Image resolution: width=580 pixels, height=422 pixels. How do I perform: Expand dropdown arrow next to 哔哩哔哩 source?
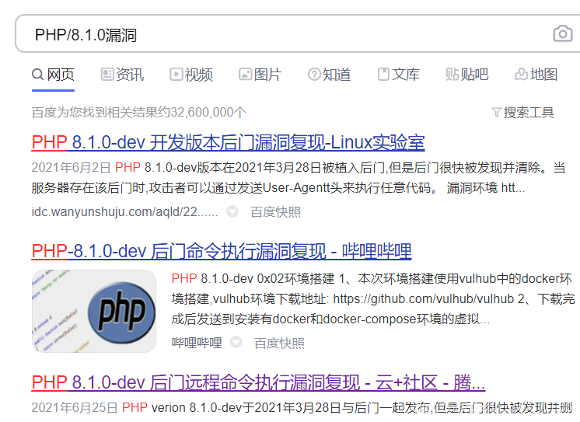click(x=236, y=343)
